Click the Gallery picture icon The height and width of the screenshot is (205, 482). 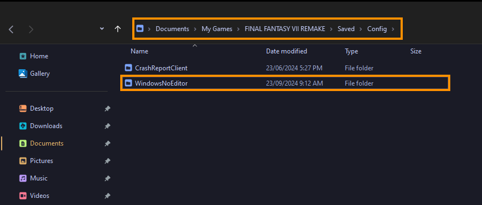click(x=23, y=74)
